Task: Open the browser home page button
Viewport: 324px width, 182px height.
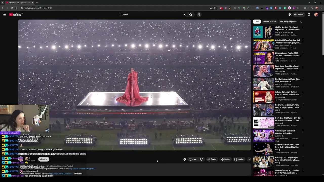Action: [16, 8]
